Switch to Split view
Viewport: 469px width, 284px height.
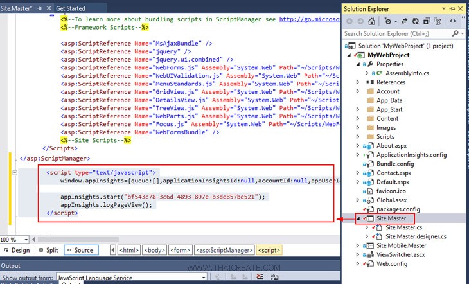tap(49, 250)
